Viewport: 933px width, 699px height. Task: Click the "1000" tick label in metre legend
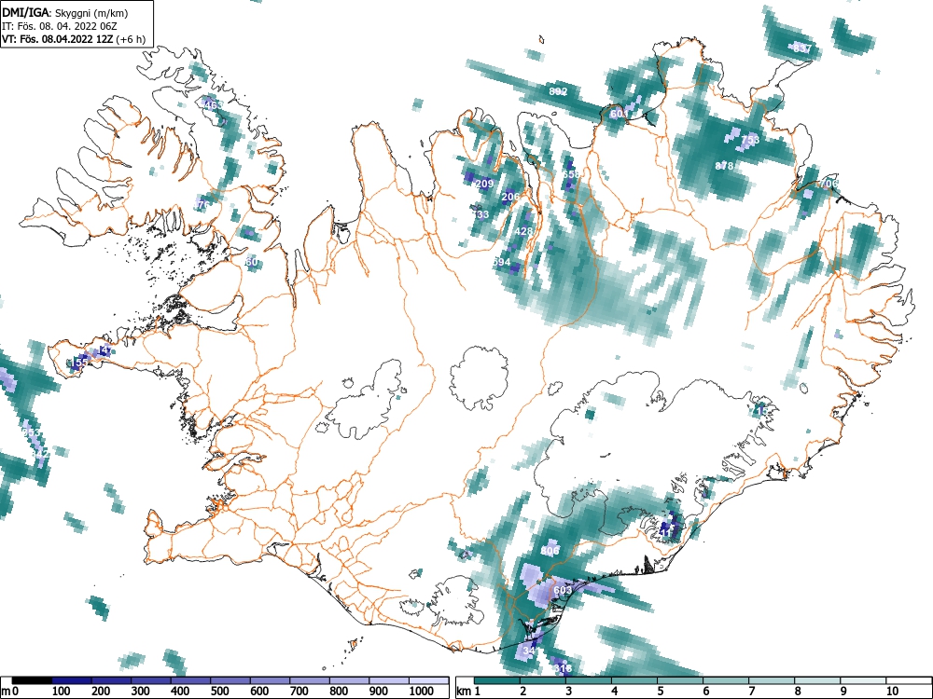[x=421, y=691]
